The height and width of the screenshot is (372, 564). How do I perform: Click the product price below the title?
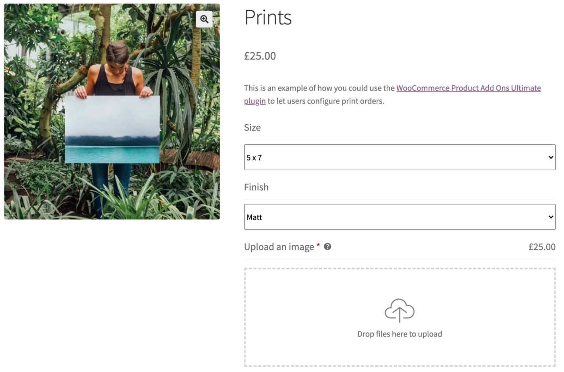coord(260,56)
